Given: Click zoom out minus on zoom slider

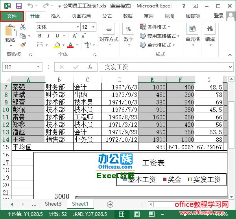Looking at the screenshot, I should pos(162,214).
